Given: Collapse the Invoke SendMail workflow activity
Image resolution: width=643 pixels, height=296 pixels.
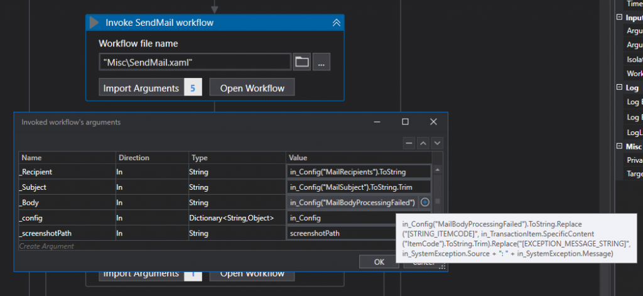Looking at the screenshot, I should [x=336, y=23].
